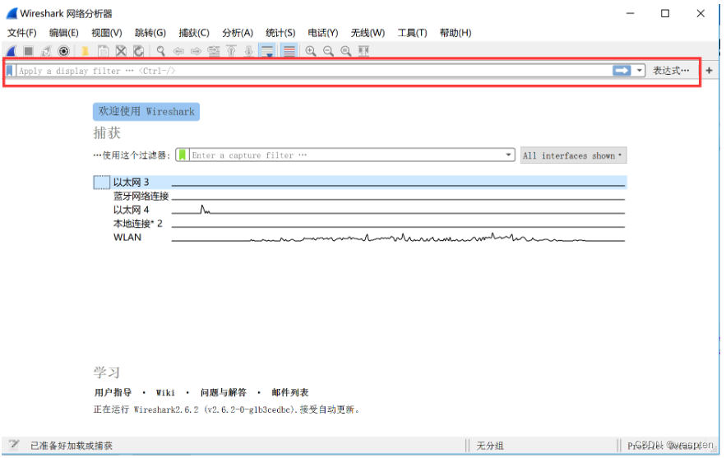Open the 用户指导 link
Screen dimensions: 726x458
coord(113,393)
